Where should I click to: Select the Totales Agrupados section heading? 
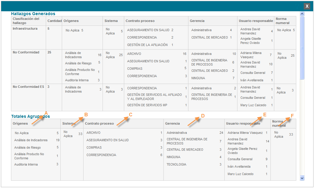[30, 116]
